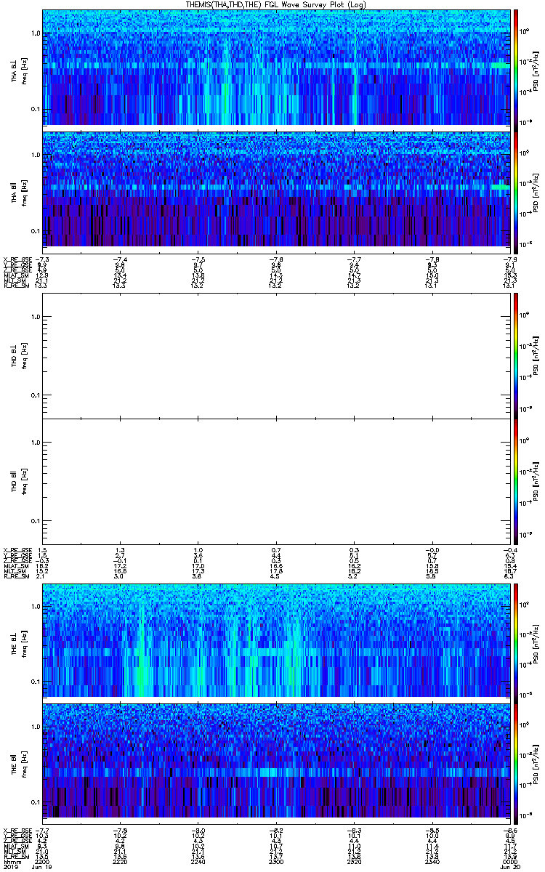The height and width of the screenshot is (872, 545).
Task: Click the 2320 time tick label
Action: tap(354, 860)
